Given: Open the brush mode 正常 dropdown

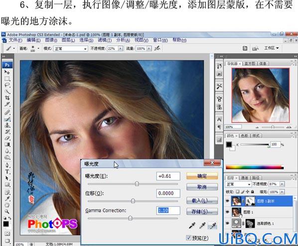Looking at the screenshot, I should (x=70, y=49).
